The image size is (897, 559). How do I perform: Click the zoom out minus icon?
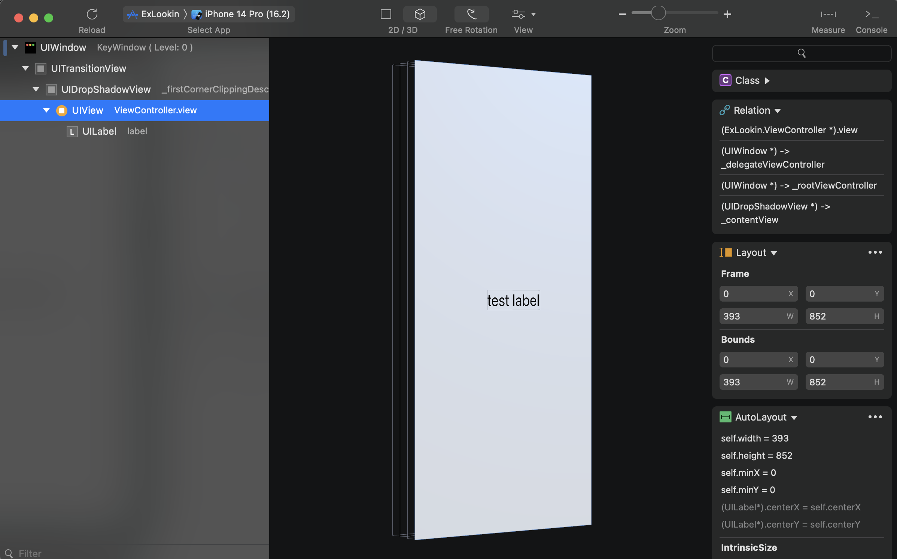[622, 14]
